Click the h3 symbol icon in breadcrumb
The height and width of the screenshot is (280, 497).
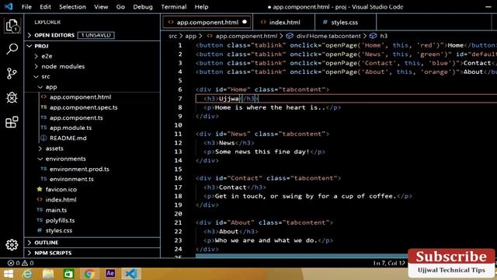[373, 36]
